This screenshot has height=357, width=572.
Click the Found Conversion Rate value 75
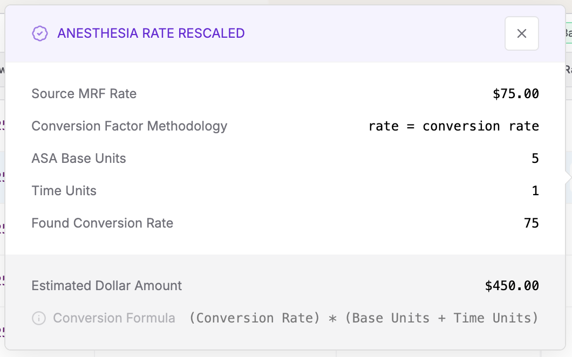coord(531,223)
